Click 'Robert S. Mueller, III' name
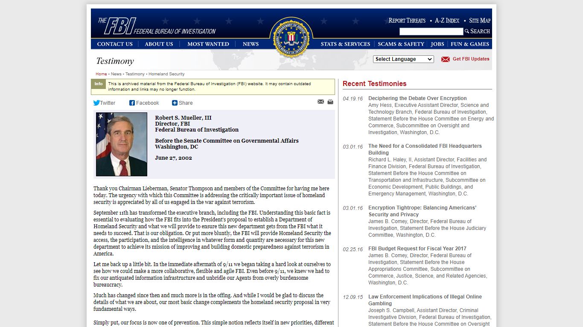The height and width of the screenshot is (327, 583). point(183,118)
